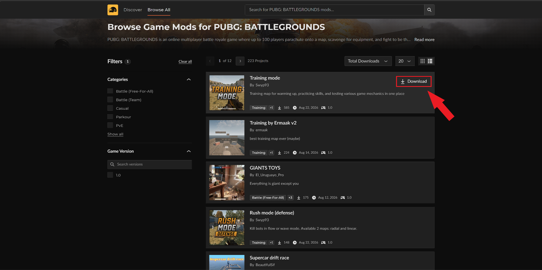
Task: Download the Training mode mod
Action: coord(414,81)
